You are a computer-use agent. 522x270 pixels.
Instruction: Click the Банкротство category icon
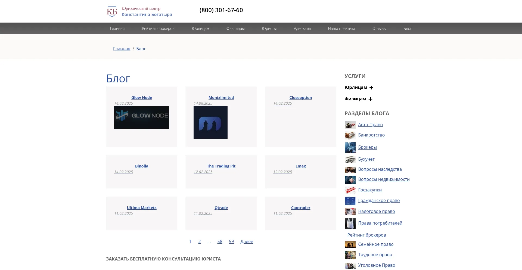coord(350,135)
